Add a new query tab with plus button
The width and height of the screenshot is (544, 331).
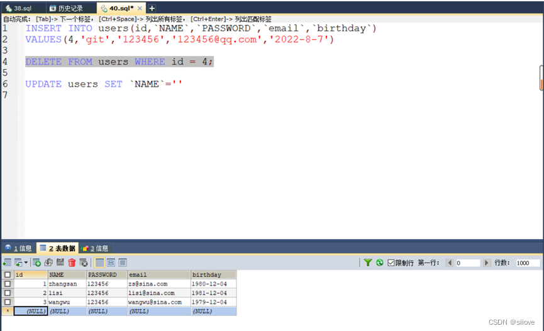click(x=152, y=8)
